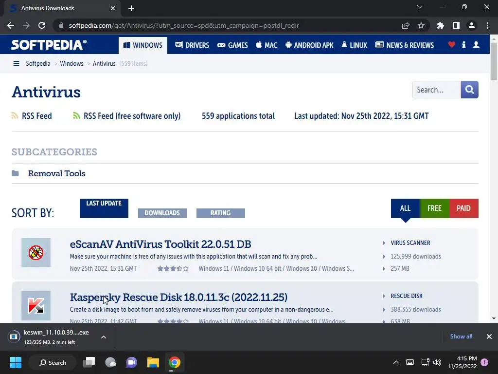Open File Explorer from the taskbar
The height and width of the screenshot is (374, 498).
[x=153, y=362]
